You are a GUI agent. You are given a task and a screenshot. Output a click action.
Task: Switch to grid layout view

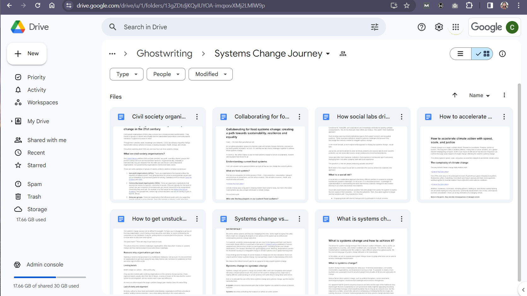tap(482, 54)
